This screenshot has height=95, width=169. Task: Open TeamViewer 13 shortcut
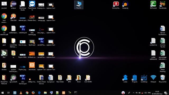point(32,6)
